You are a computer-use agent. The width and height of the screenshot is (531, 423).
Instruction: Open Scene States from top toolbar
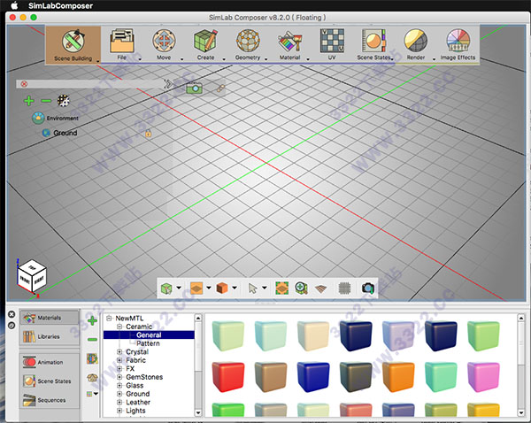coord(373,45)
